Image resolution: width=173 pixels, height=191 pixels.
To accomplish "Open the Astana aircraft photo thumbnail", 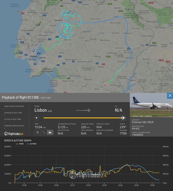I will pyautogui.click(x=151, y=105).
